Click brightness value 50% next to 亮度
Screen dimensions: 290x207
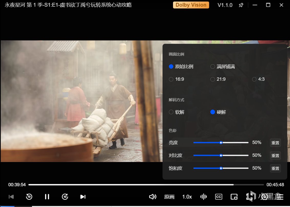(257, 142)
